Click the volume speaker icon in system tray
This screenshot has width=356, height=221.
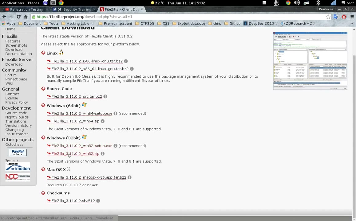click(x=297, y=3)
